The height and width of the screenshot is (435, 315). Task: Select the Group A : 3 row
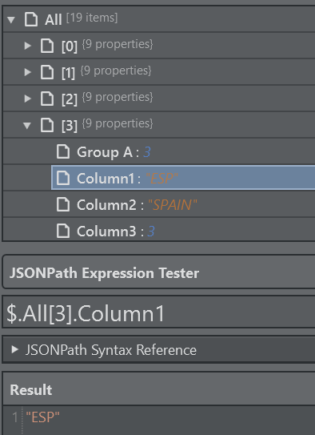(159, 151)
